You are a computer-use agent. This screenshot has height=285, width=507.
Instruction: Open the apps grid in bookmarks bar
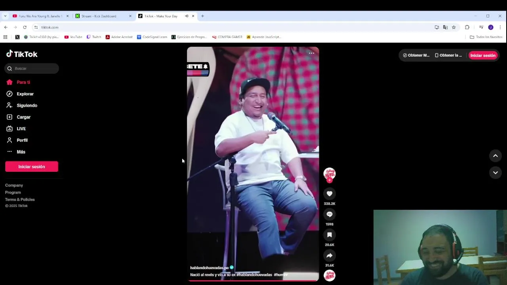click(5, 37)
